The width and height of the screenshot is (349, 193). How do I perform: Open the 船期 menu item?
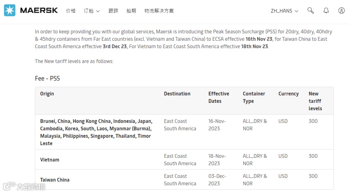tap(131, 11)
